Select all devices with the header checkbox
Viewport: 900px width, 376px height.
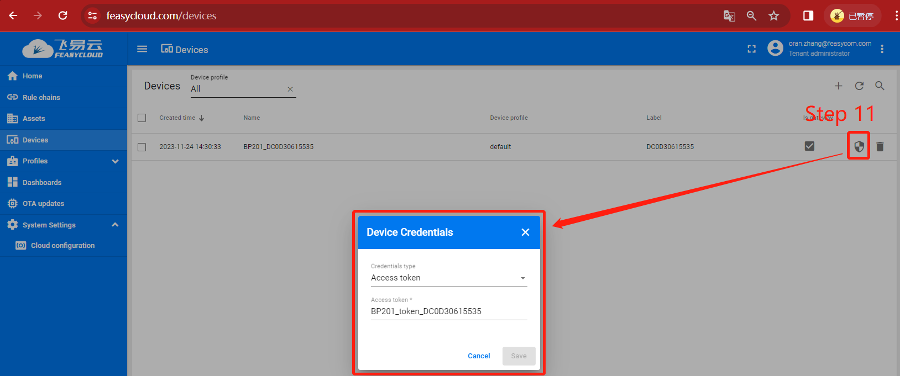142,118
